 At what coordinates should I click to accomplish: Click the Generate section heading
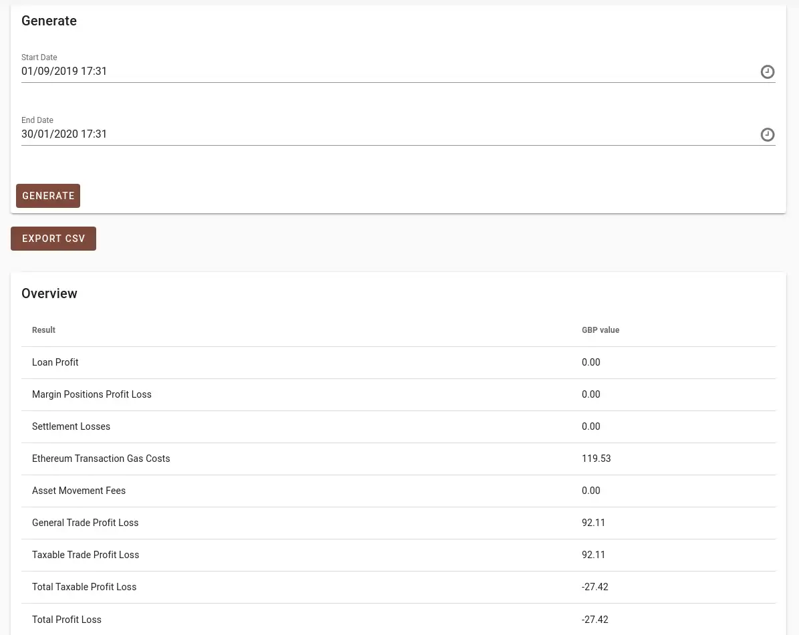pyautogui.click(x=49, y=21)
